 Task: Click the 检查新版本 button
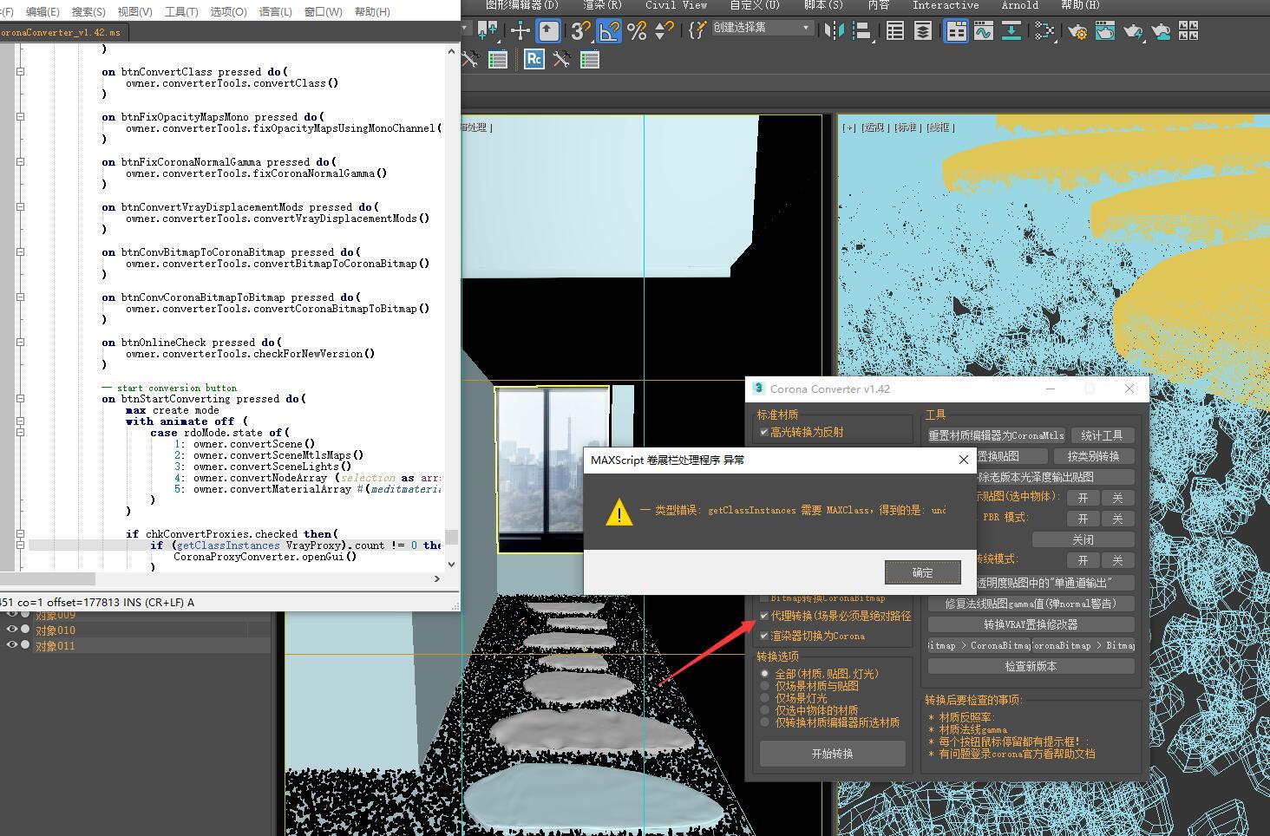coord(1031,666)
